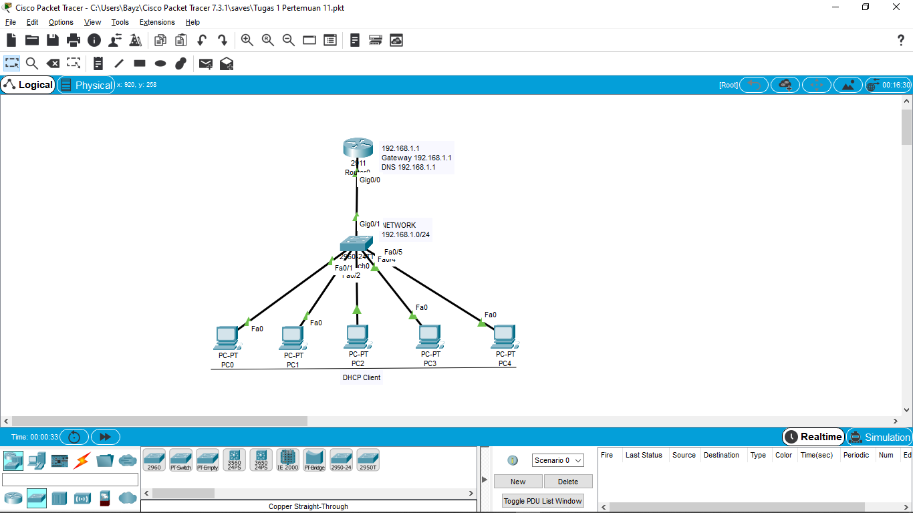The height and width of the screenshot is (513, 913).
Task: Activate the Inspect magnifier tool
Action: coord(32,63)
